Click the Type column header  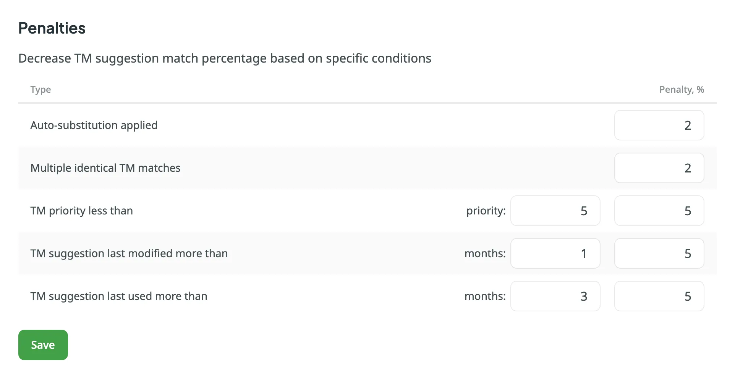[40, 90]
